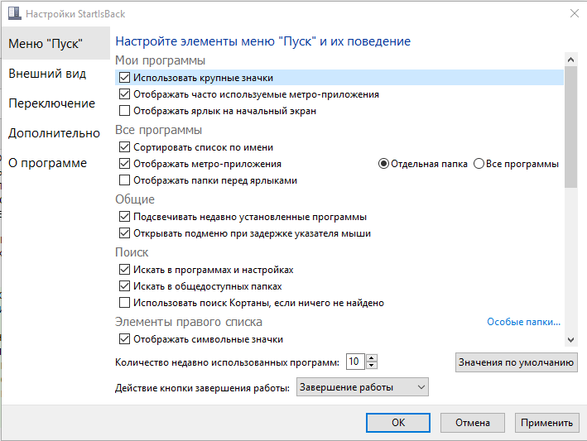Open the Завершение работы dropdown

click(363, 387)
